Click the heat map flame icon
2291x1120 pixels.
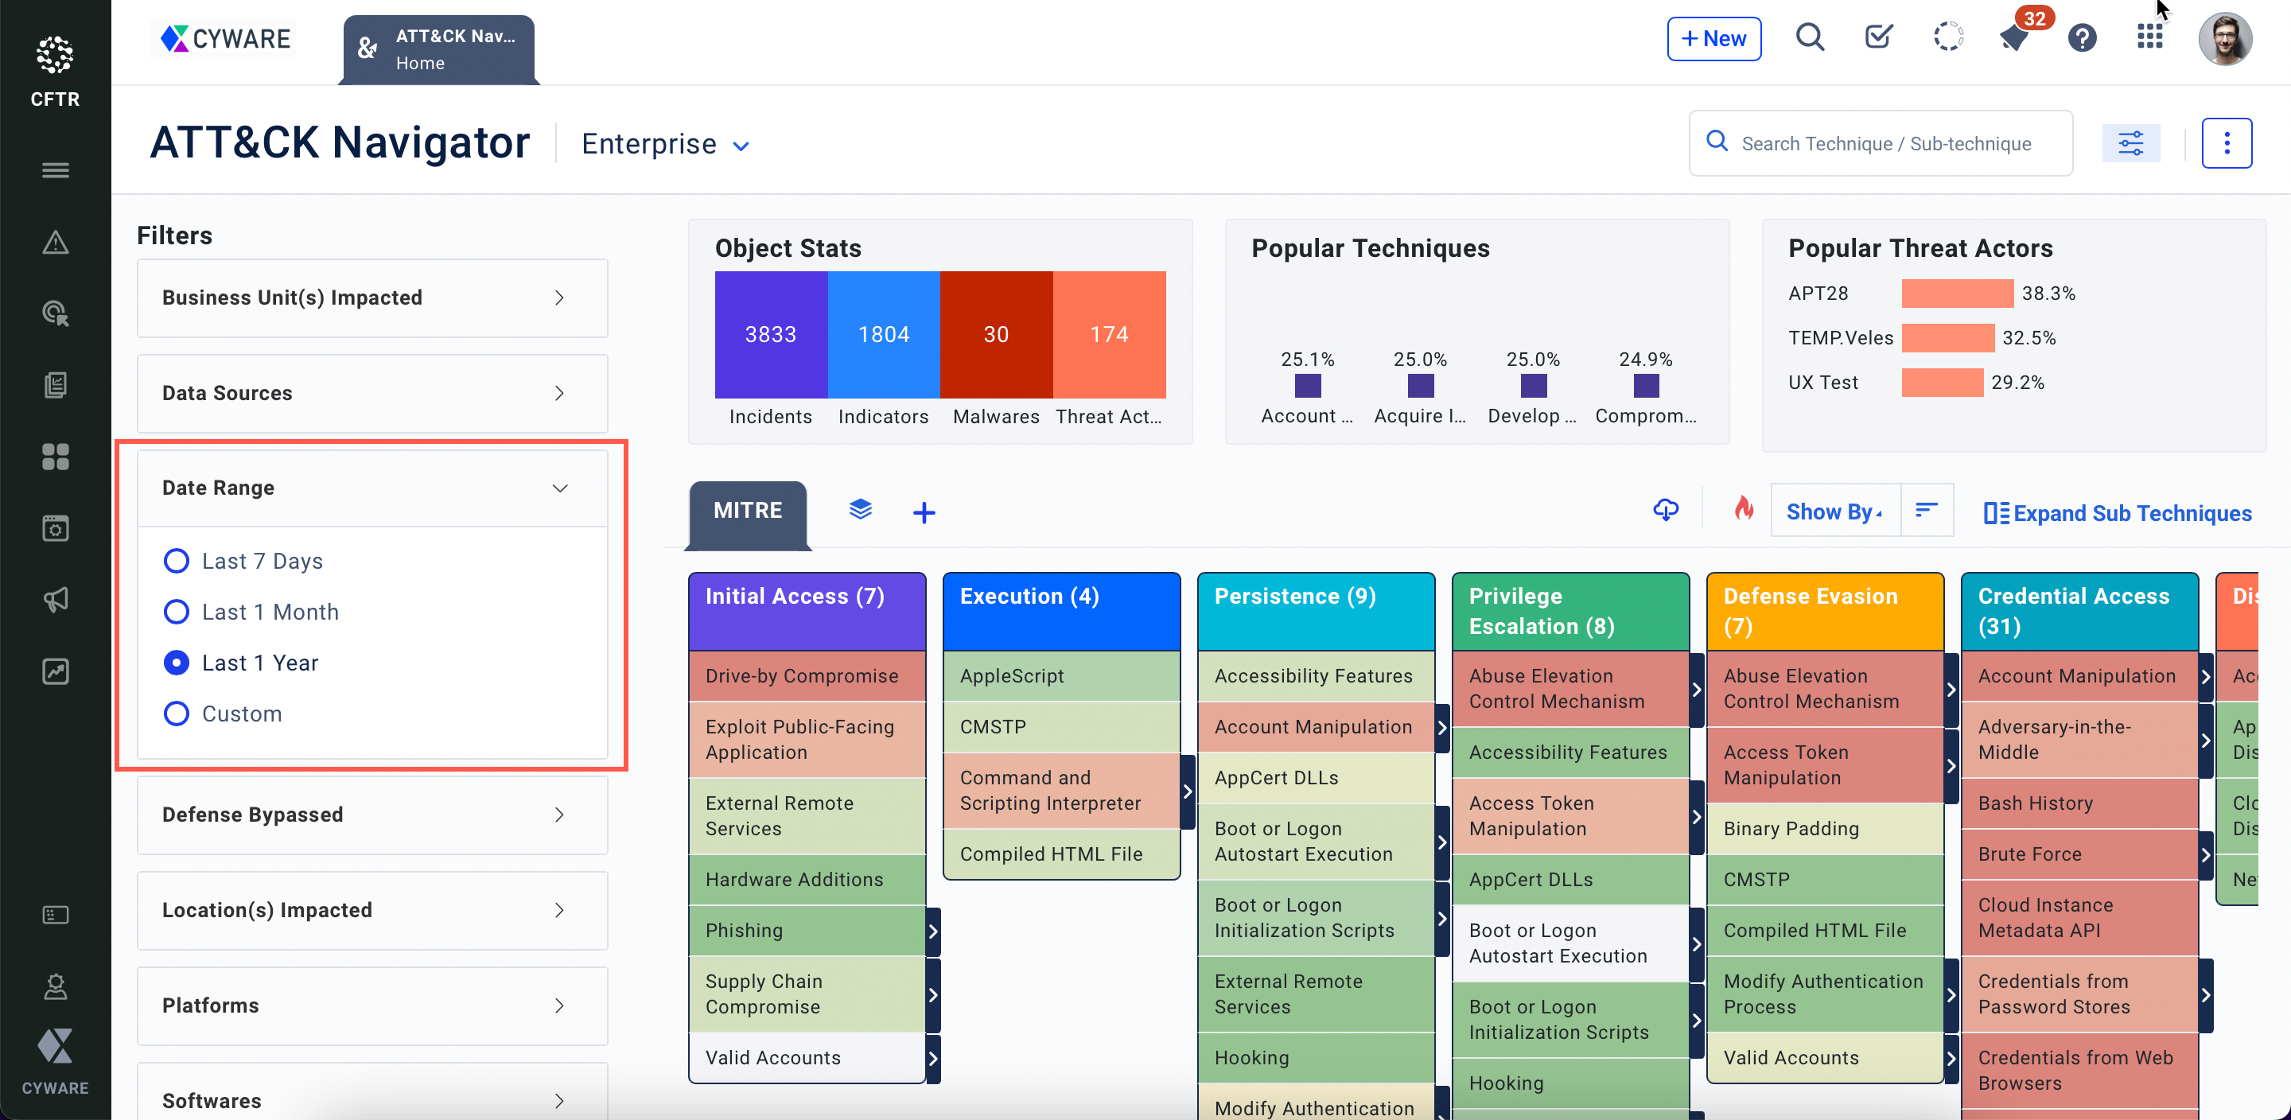point(1743,510)
